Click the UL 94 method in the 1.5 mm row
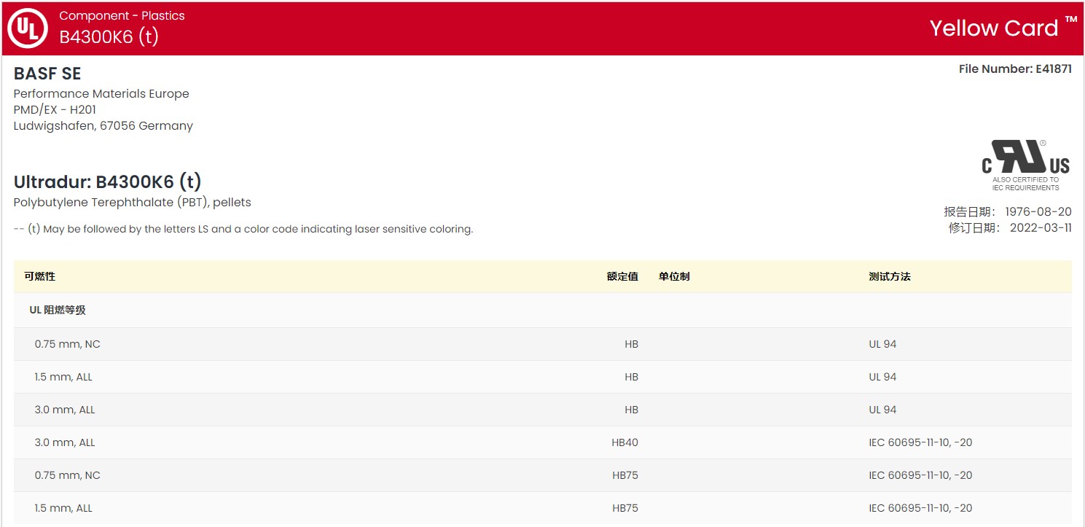 tap(882, 377)
